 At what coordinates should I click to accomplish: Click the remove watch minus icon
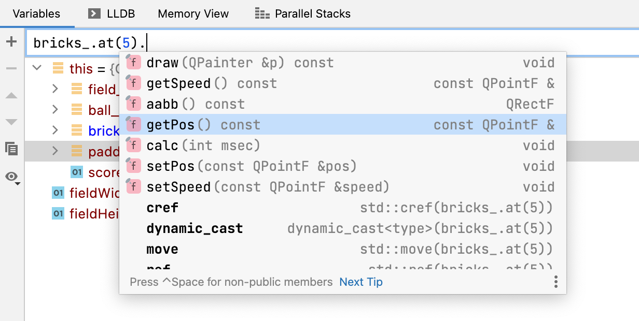11,68
